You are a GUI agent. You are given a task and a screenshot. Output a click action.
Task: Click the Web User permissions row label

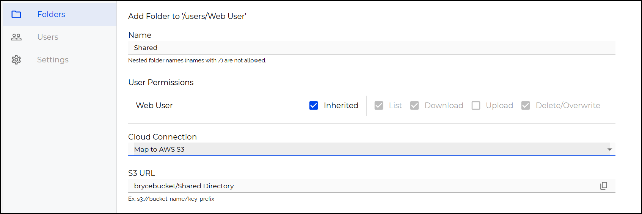(x=154, y=105)
